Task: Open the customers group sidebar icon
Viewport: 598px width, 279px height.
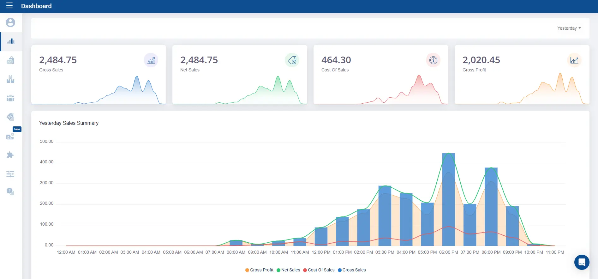Action: click(10, 98)
